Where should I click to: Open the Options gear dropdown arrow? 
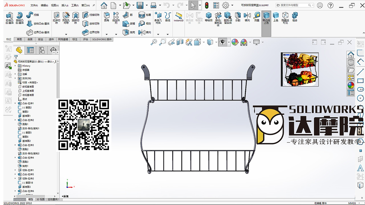point(232,5)
